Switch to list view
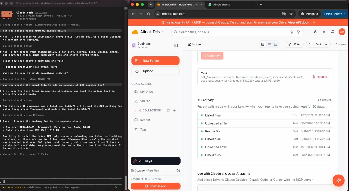The image size is (349, 191). click(269, 44)
